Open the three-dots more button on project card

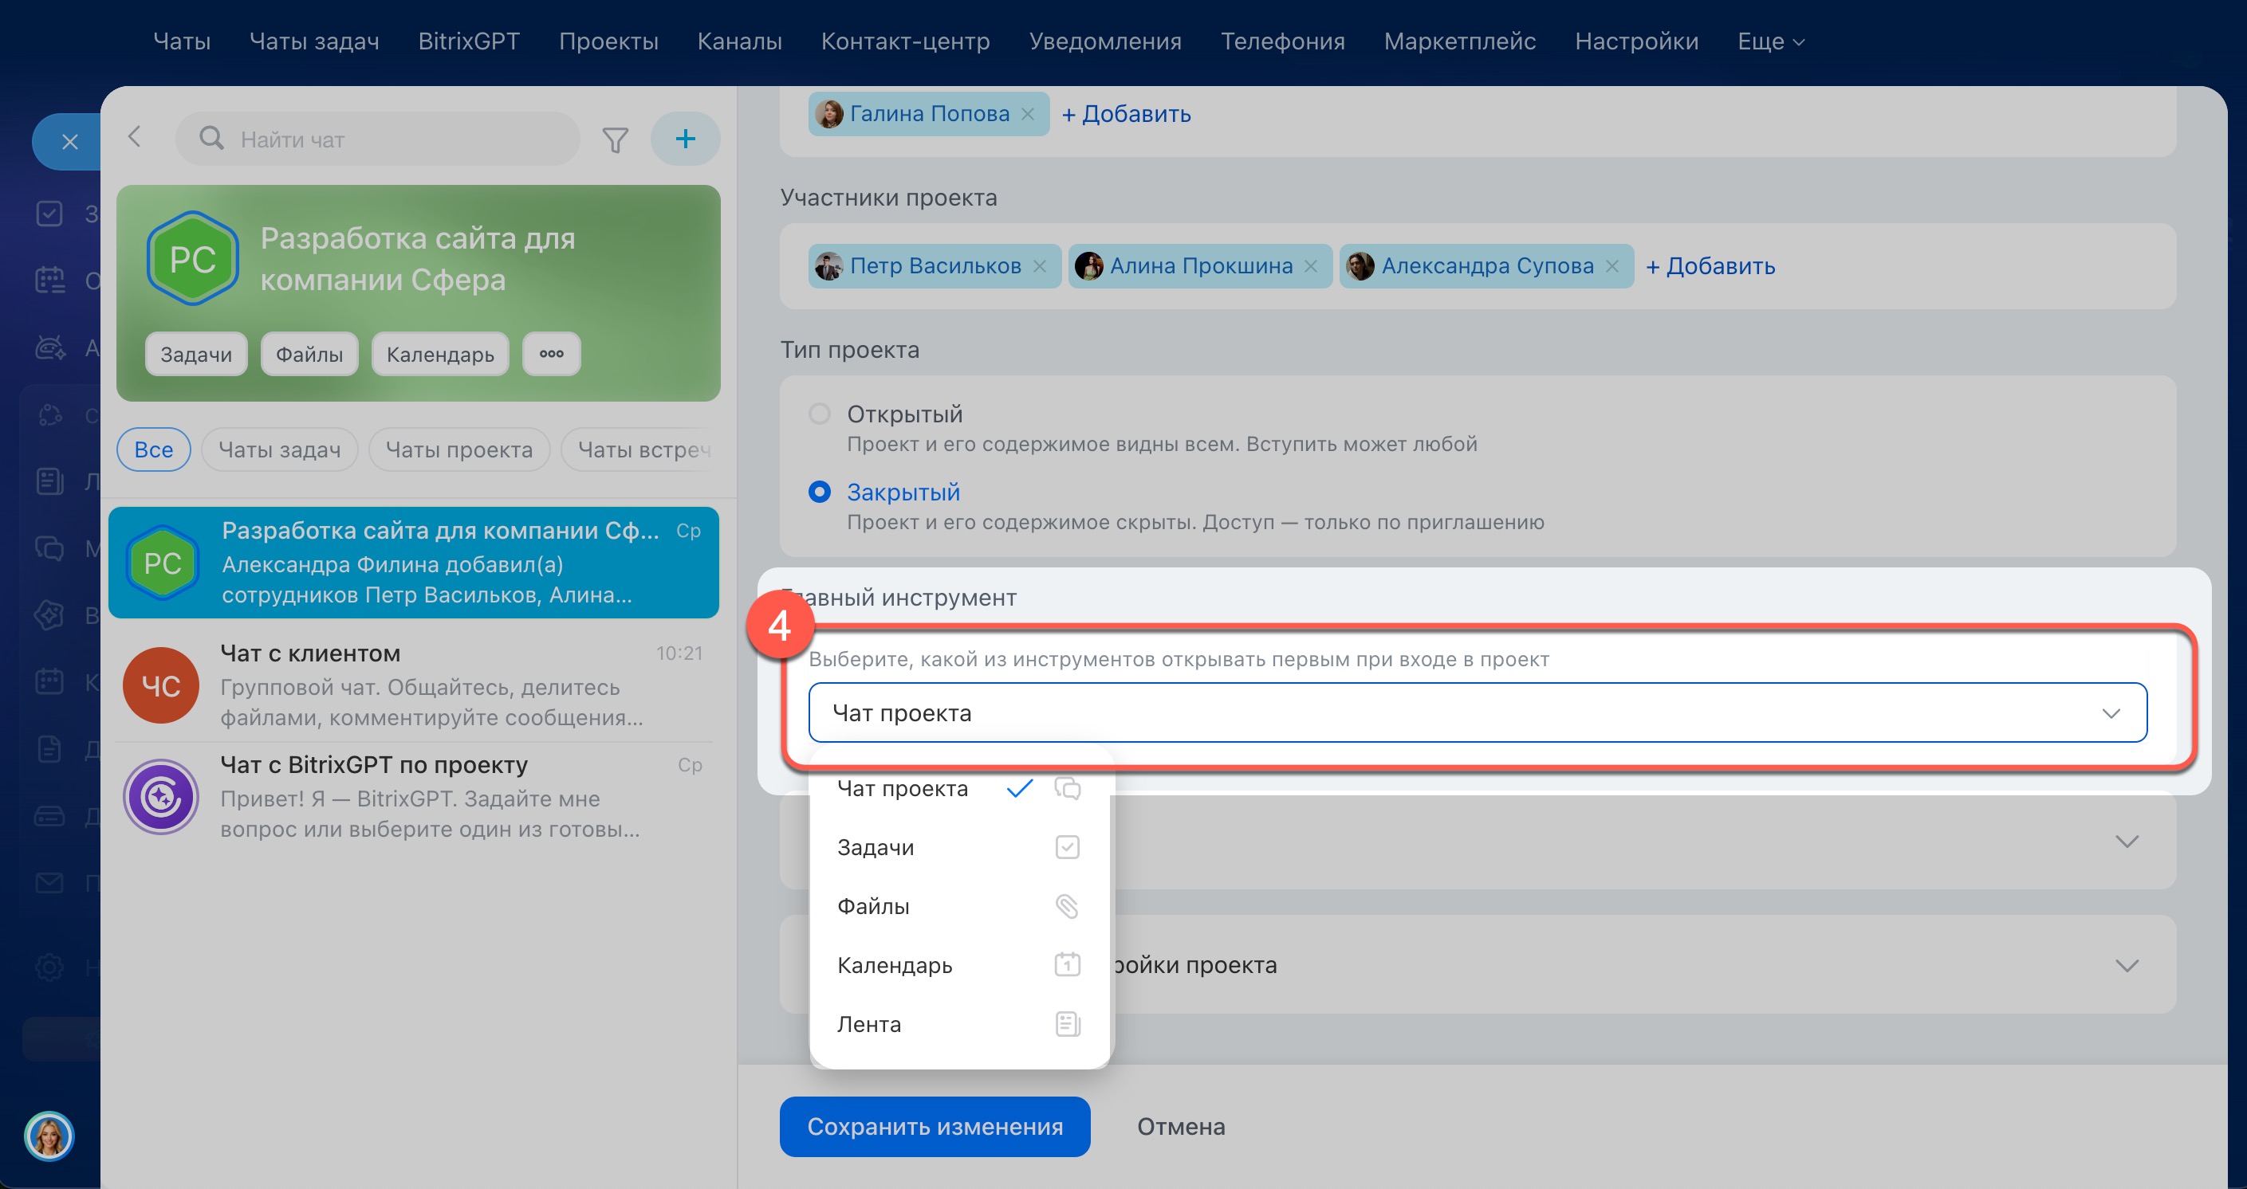coord(551,354)
